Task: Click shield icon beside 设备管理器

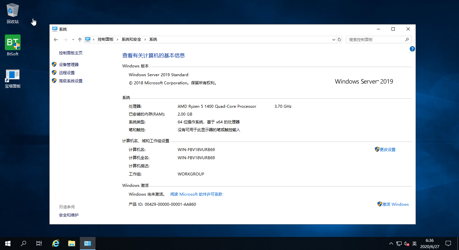Action: 54,64
